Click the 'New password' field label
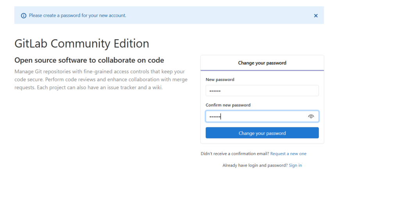 (220, 80)
